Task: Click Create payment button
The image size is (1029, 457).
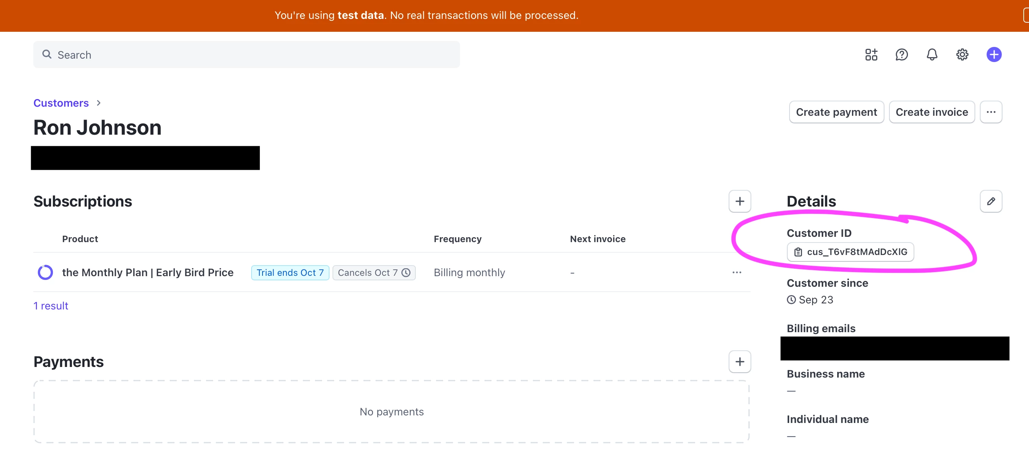Action: [x=836, y=112]
